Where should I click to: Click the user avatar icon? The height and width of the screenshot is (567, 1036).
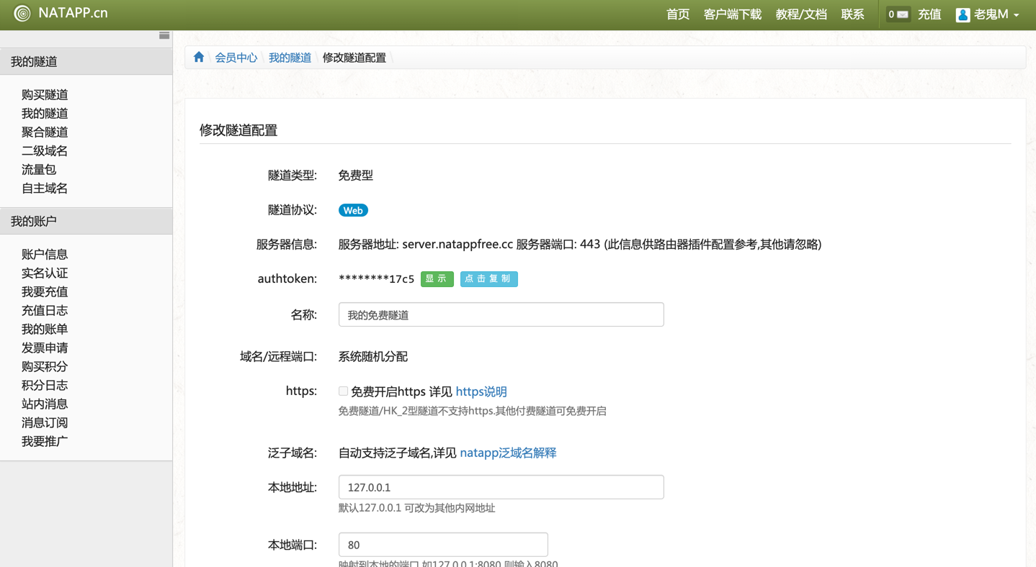(x=963, y=15)
